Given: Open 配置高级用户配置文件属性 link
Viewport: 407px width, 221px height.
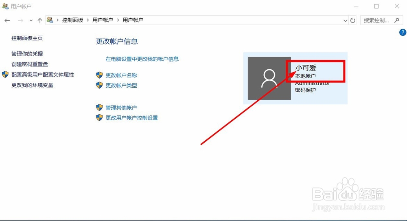Looking at the screenshot, I should 43,75.
